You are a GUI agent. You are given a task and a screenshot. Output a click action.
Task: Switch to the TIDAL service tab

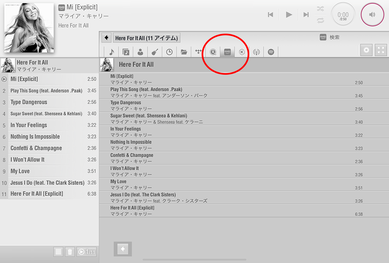tap(198, 52)
